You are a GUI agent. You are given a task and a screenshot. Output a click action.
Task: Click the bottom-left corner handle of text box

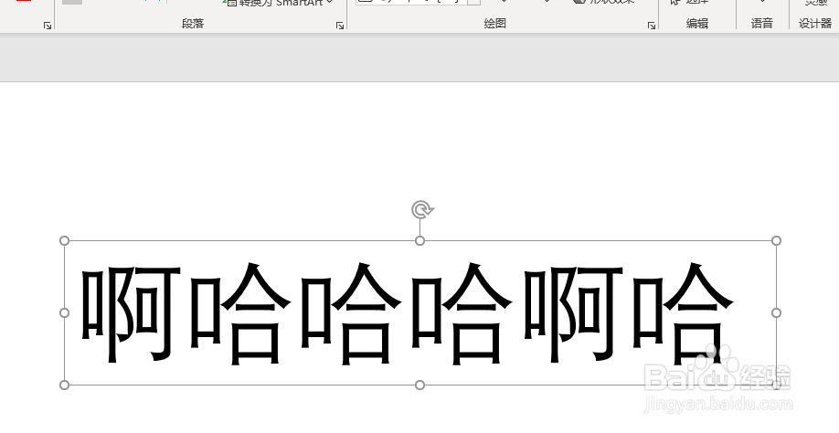point(64,385)
